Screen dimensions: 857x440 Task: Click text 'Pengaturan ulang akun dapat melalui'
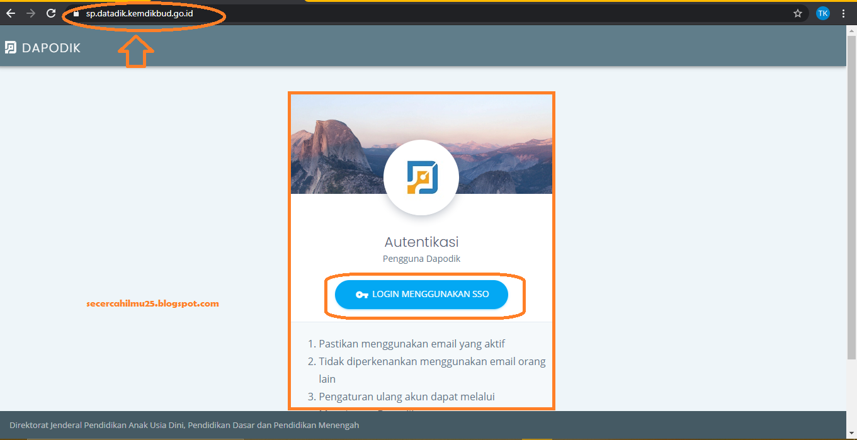click(407, 397)
